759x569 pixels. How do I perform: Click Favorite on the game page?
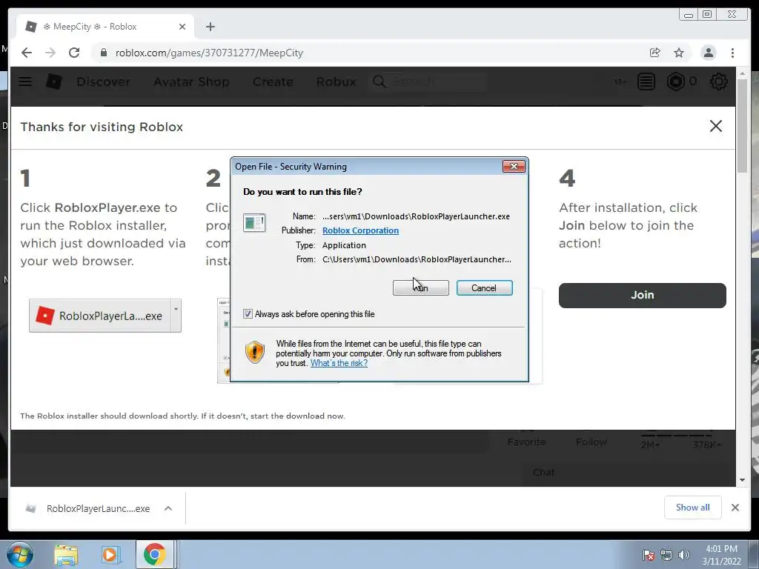coord(527,442)
